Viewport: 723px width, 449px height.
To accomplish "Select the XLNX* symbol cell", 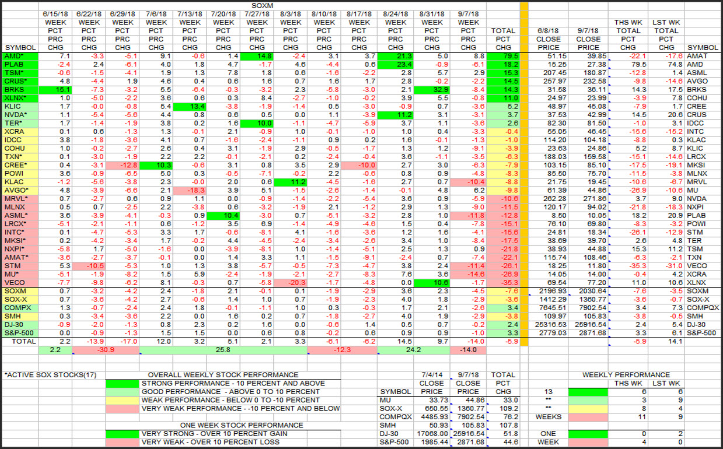I will point(20,99).
